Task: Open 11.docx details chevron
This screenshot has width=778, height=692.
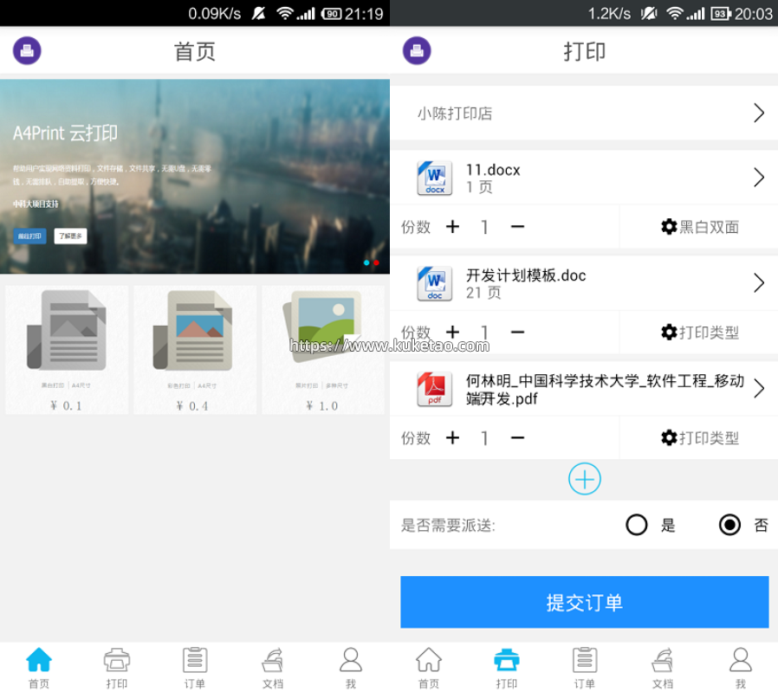Action: pos(759,177)
